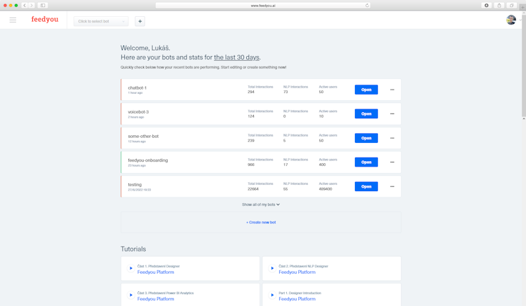
Task: Open Feedyou Platform link under Part 1
Action: [297, 299]
